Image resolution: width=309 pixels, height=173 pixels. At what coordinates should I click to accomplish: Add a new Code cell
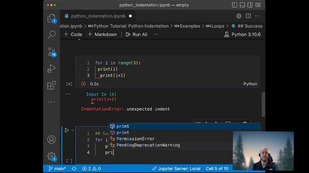[73, 34]
